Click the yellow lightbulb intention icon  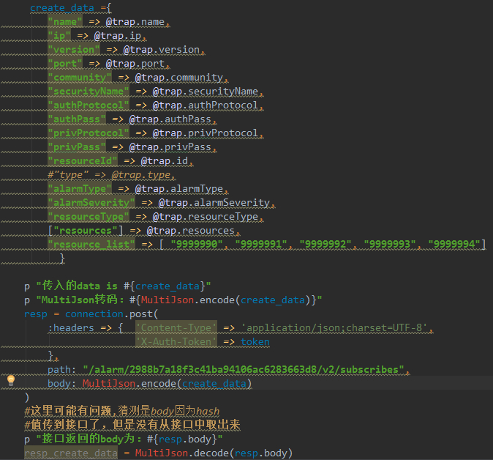[x=11, y=380]
